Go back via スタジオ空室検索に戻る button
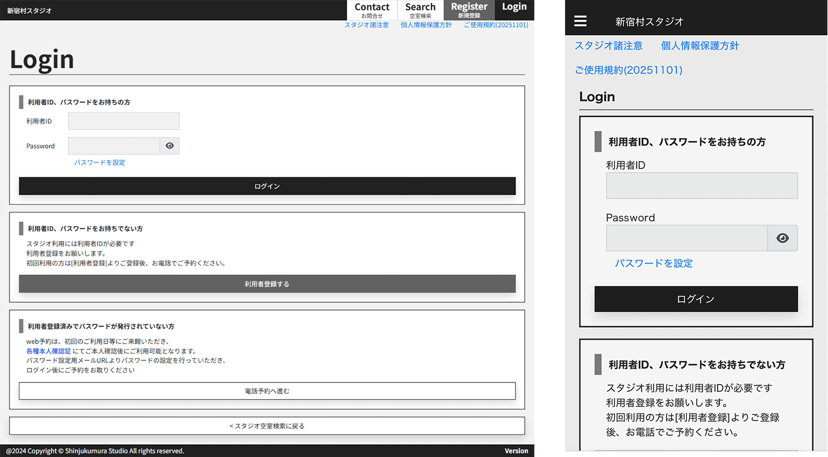 pyautogui.click(x=267, y=426)
